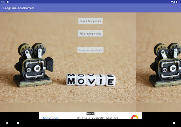Click the letter M dice block
Screen dimensions: 181x127
(x=71, y=80)
